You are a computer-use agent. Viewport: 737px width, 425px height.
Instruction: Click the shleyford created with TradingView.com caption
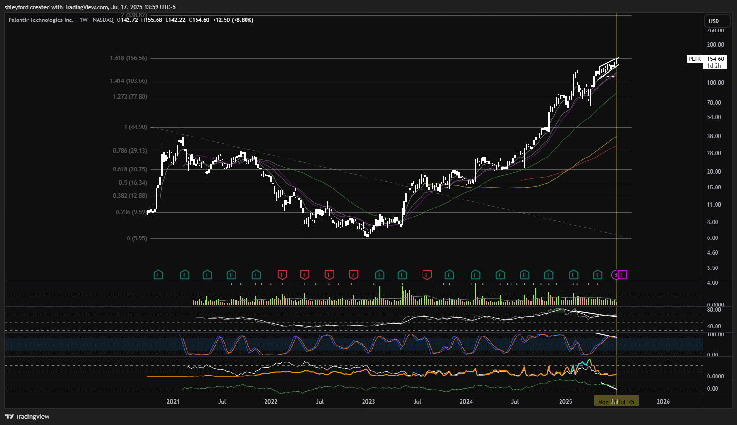tap(89, 7)
